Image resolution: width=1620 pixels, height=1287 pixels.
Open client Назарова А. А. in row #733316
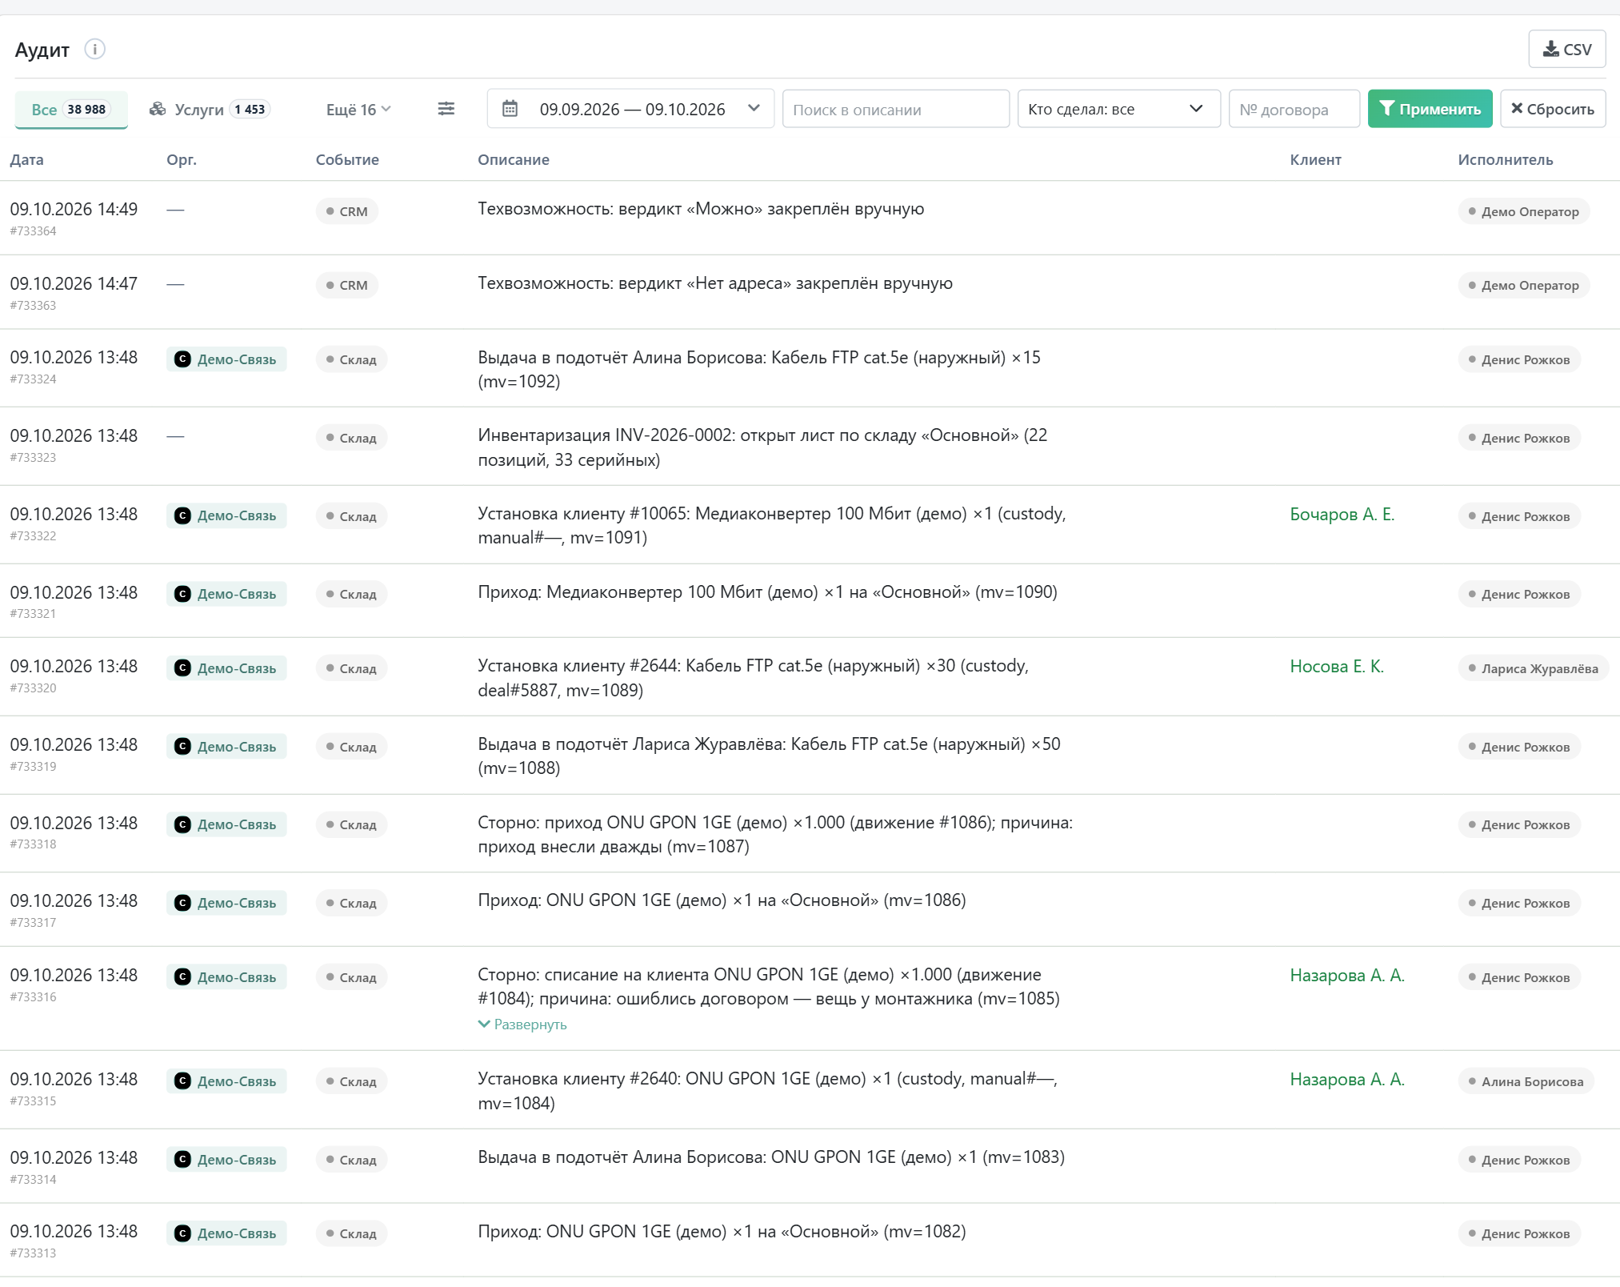pos(1346,976)
